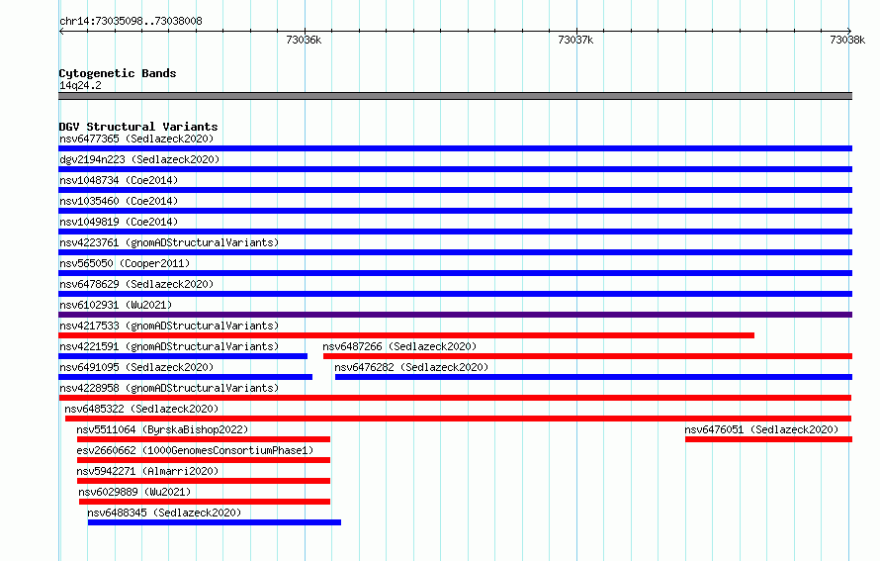Viewport: 880px width, 561px height.
Task: Click the red bar for nsv4228958
Action: click(455, 398)
